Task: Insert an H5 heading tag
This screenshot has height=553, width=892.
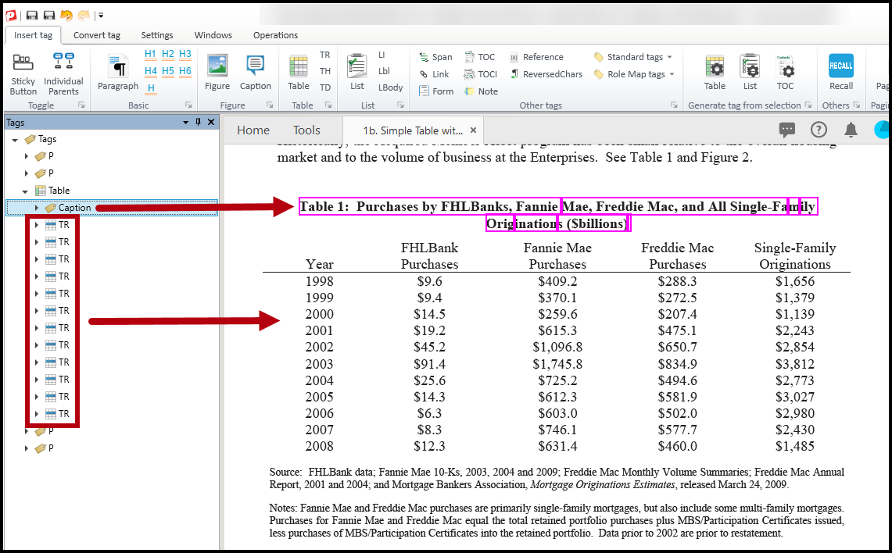Action: [168, 71]
